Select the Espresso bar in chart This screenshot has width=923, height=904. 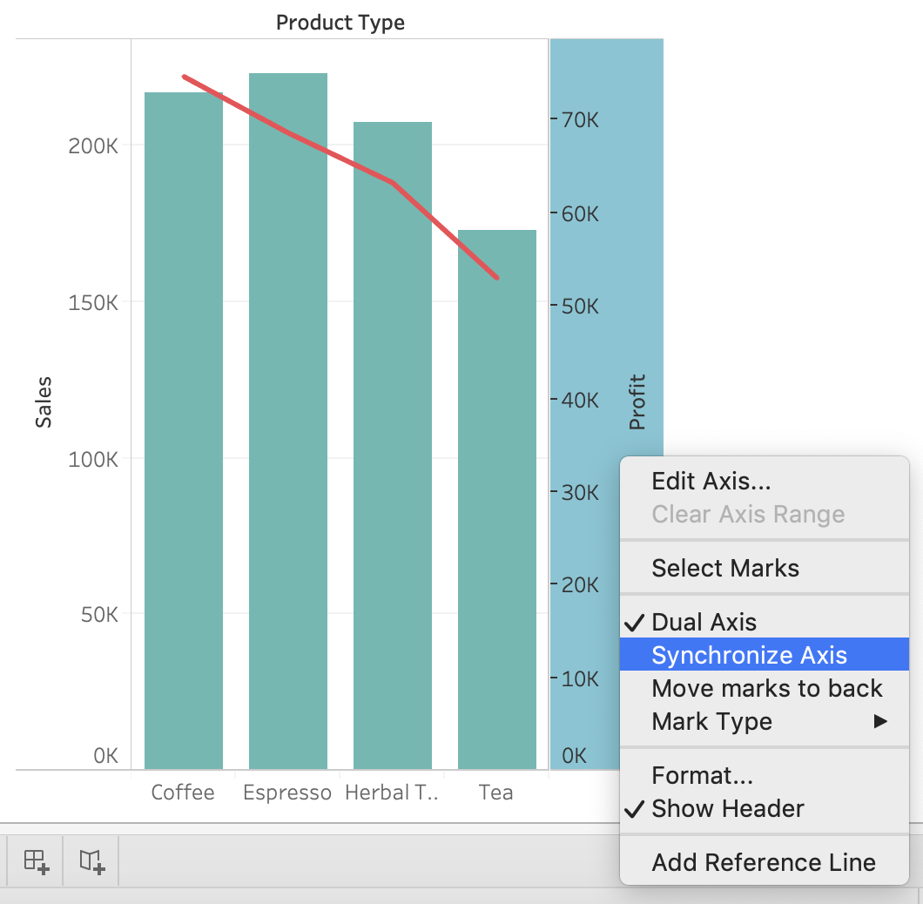coord(288,435)
